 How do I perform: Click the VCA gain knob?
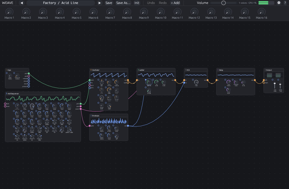pos(196,82)
